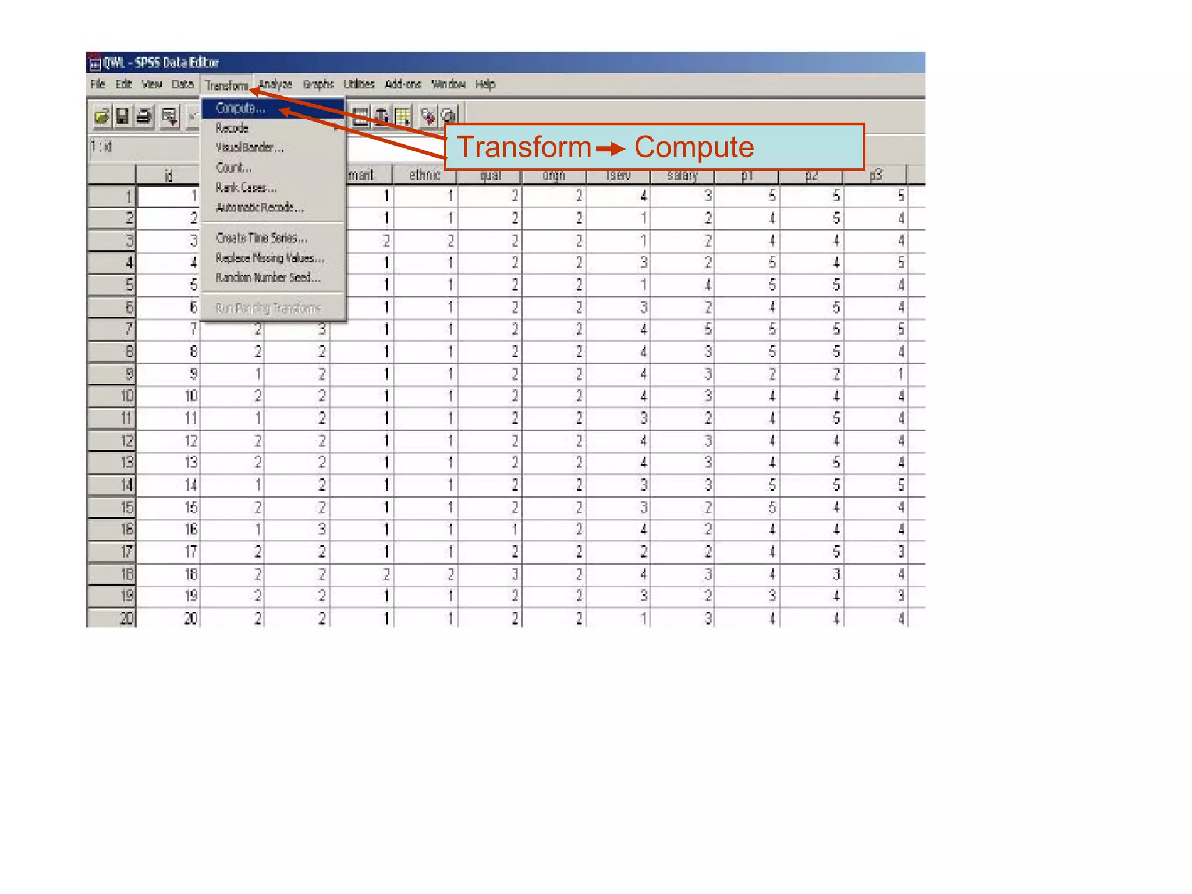Image resolution: width=1192 pixels, height=894 pixels.
Task: Open the Utilities menu
Action: (359, 84)
